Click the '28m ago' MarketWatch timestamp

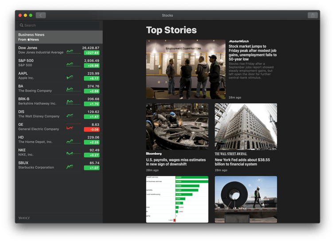[x=235, y=97]
